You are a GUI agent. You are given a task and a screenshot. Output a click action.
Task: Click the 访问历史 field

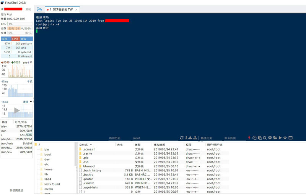119,138
